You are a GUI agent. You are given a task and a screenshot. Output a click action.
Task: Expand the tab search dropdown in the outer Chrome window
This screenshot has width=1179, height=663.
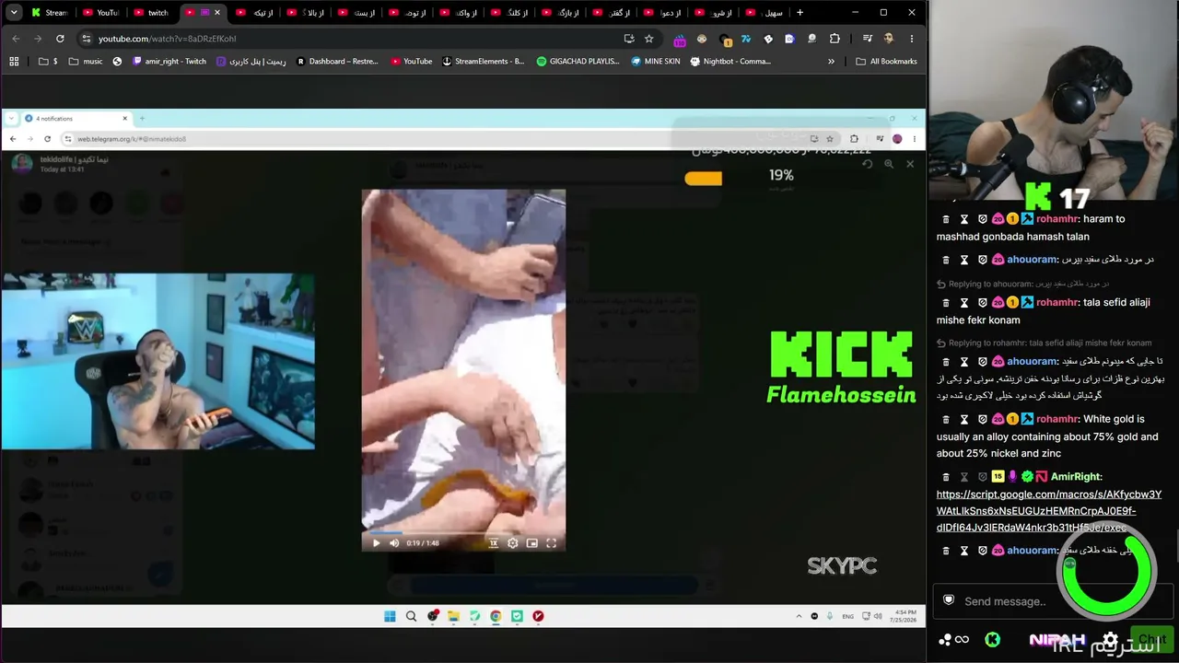[x=14, y=13]
